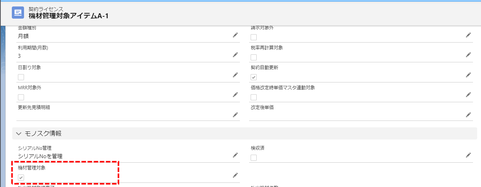Viewport: 481px width, 187px height.
Task: Edit the 金額種別 field via pencil icon
Action: coord(235,35)
